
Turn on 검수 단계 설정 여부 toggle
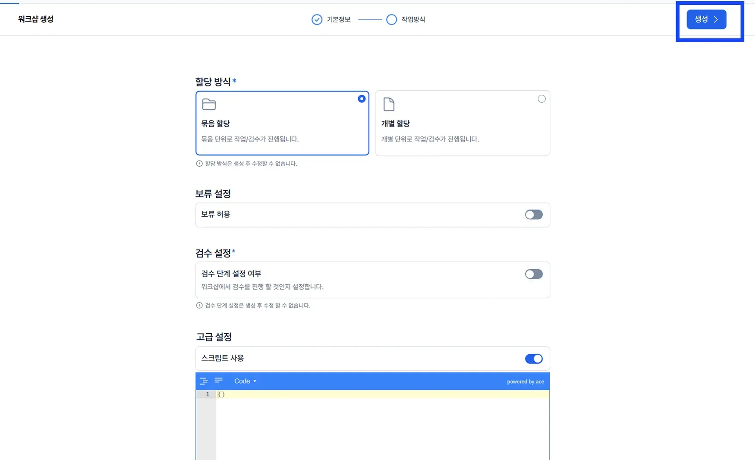pos(534,274)
